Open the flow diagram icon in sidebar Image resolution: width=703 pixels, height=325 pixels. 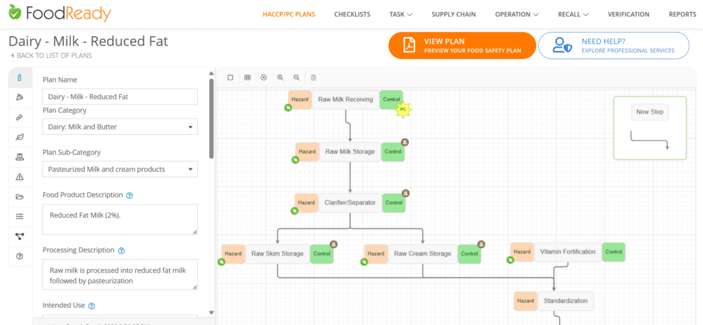click(x=20, y=236)
